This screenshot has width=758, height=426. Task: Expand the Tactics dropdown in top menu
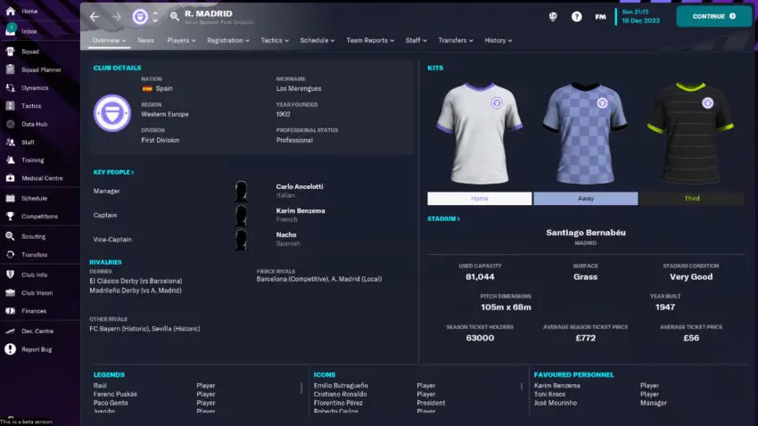pyautogui.click(x=275, y=41)
